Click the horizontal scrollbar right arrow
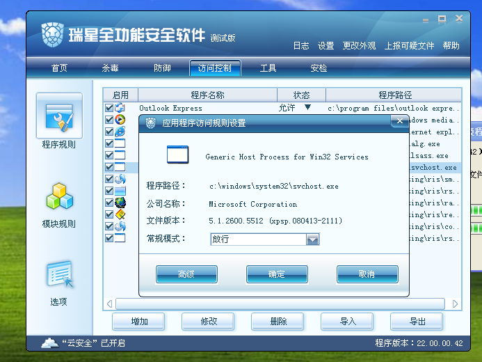Image resolution: width=482 pixels, height=362 pixels. coord(455,304)
